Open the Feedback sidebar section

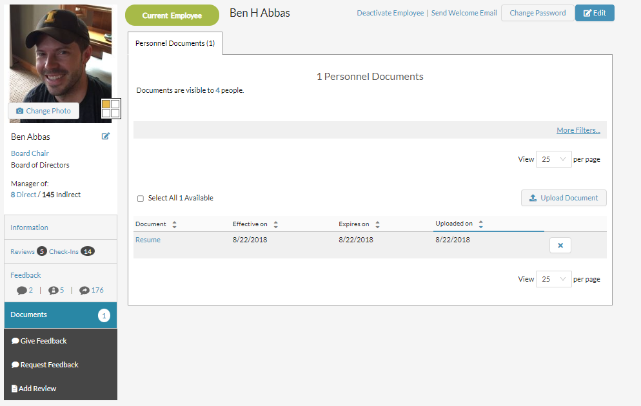[x=26, y=275]
